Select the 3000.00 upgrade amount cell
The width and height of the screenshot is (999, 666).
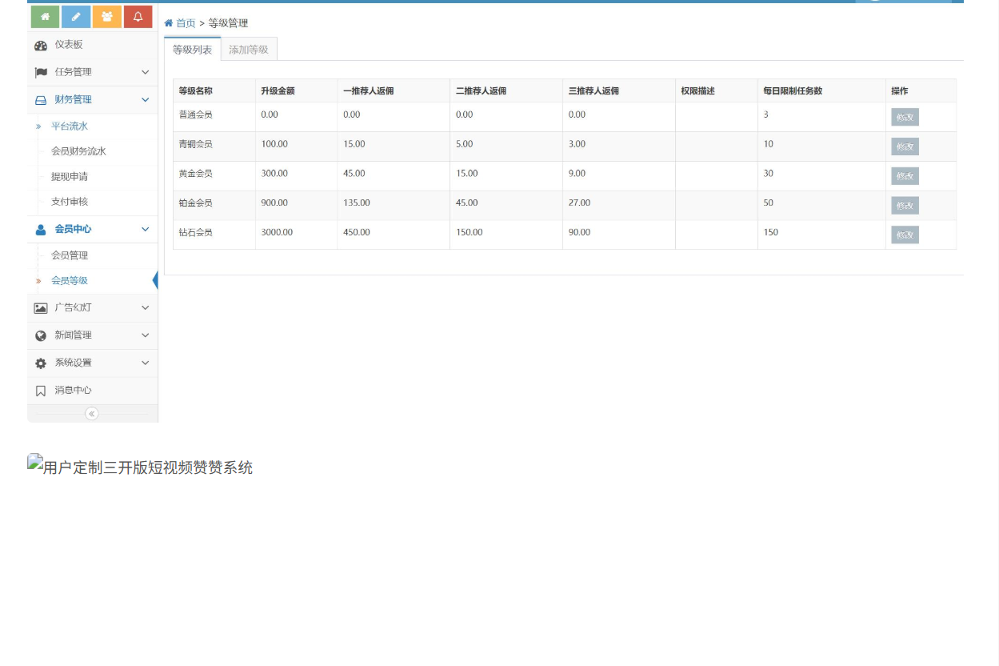[x=297, y=233]
